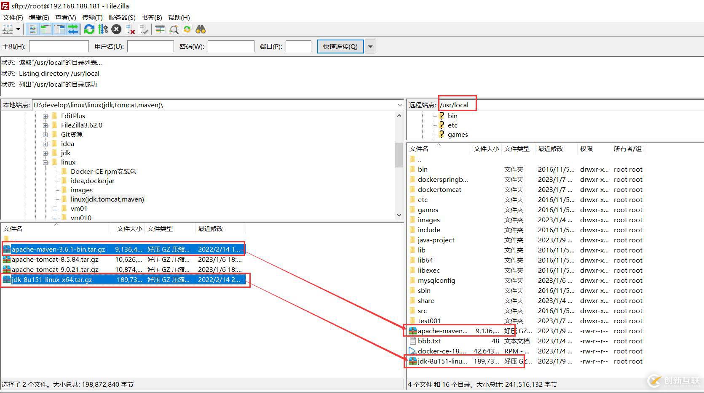The image size is (704, 393).
Task: Click the 密码(W) password field
Action: [x=231, y=46]
